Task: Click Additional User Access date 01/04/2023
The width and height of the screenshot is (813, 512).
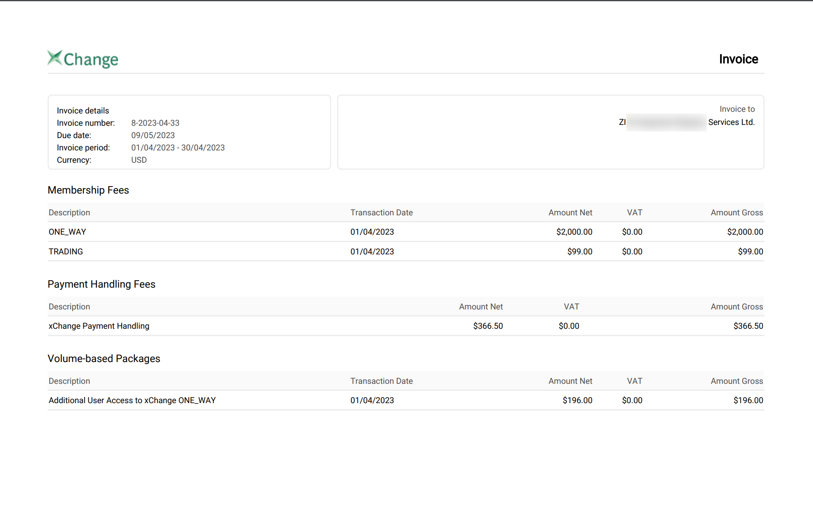Action: (372, 400)
